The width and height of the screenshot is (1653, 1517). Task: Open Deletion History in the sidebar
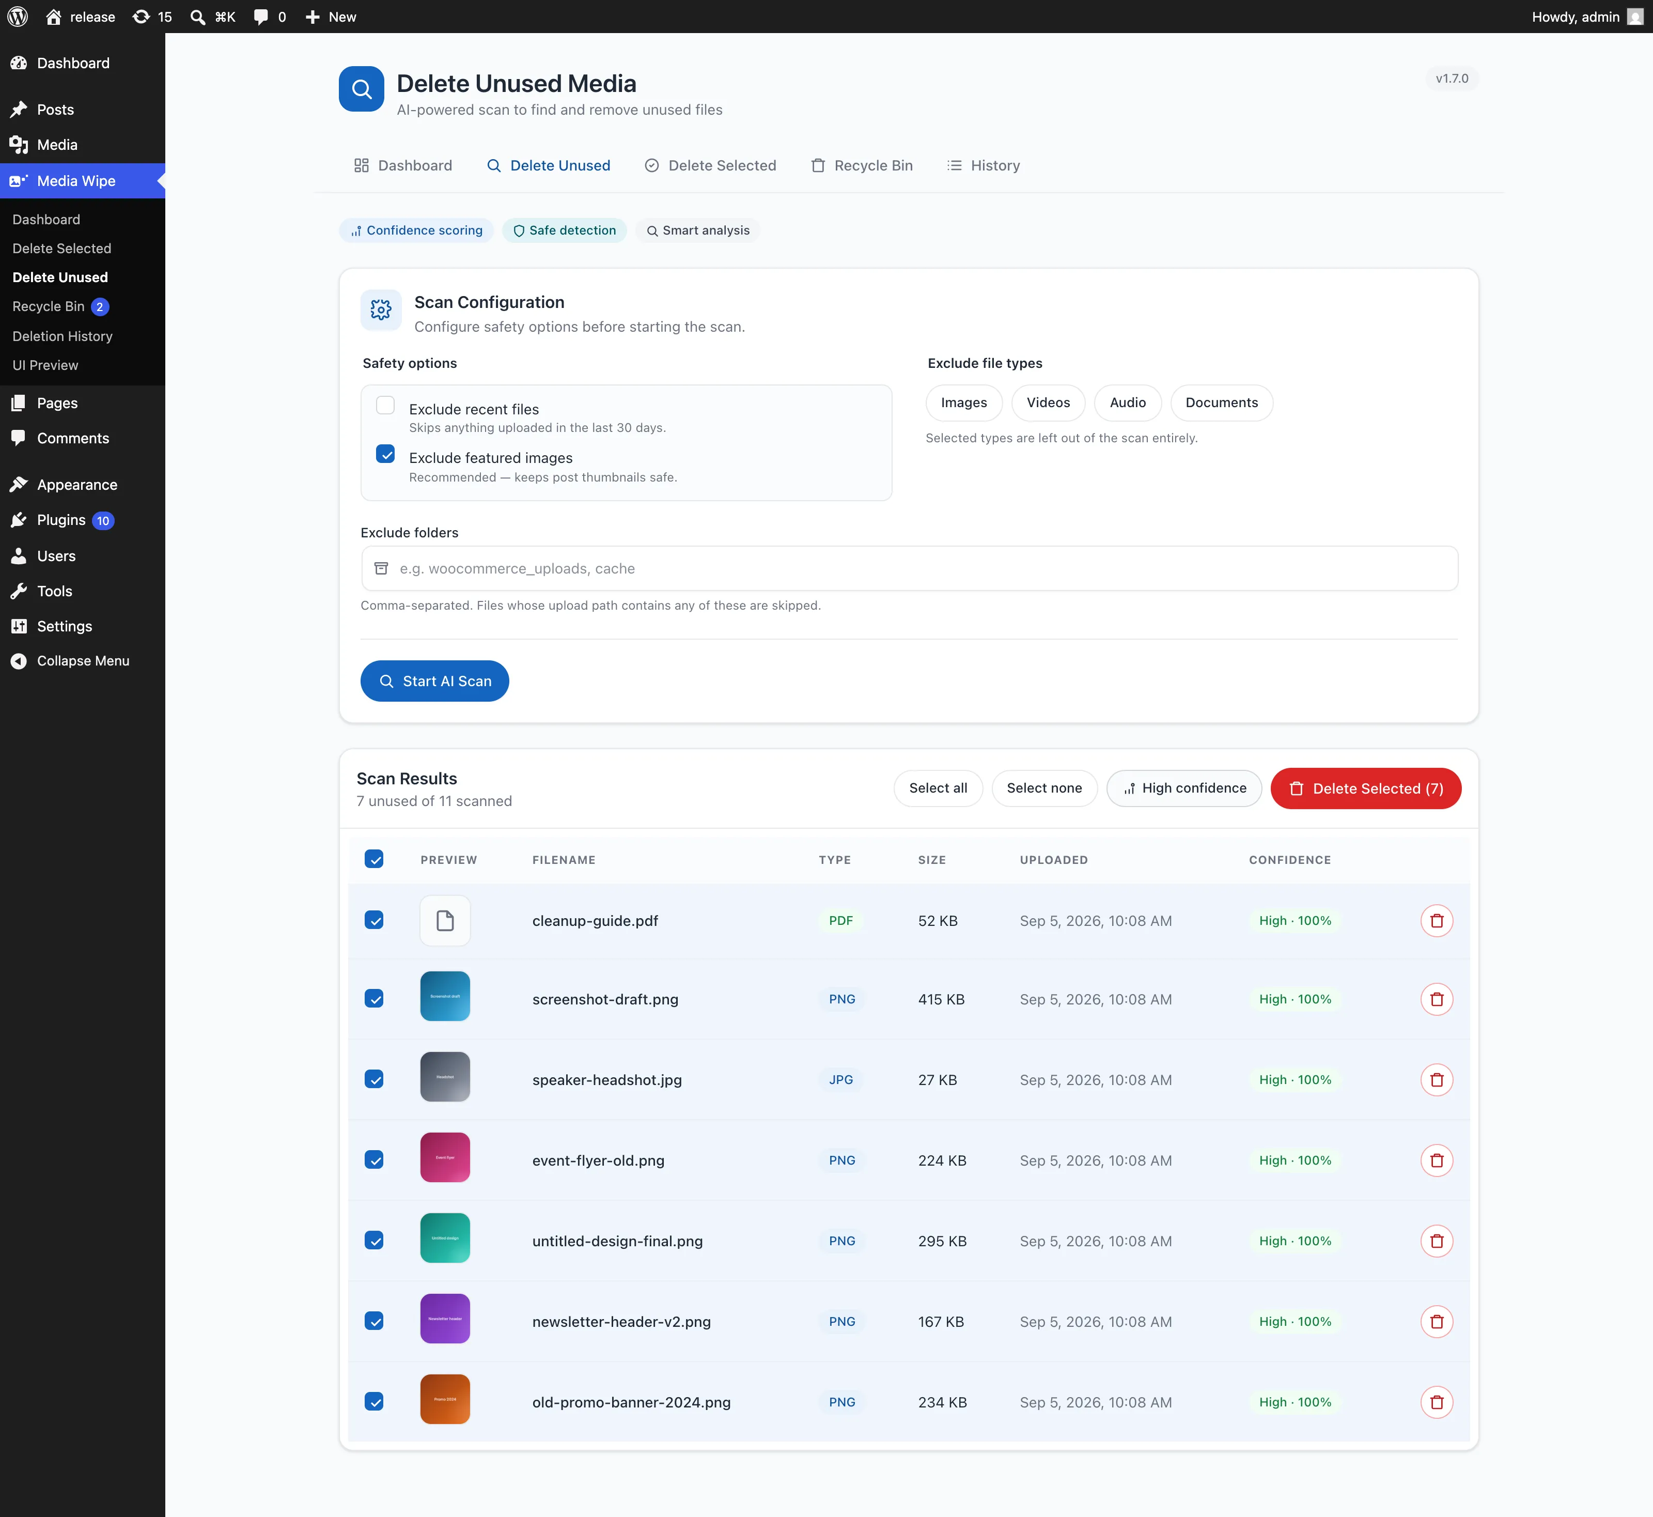(x=63, y=336)
